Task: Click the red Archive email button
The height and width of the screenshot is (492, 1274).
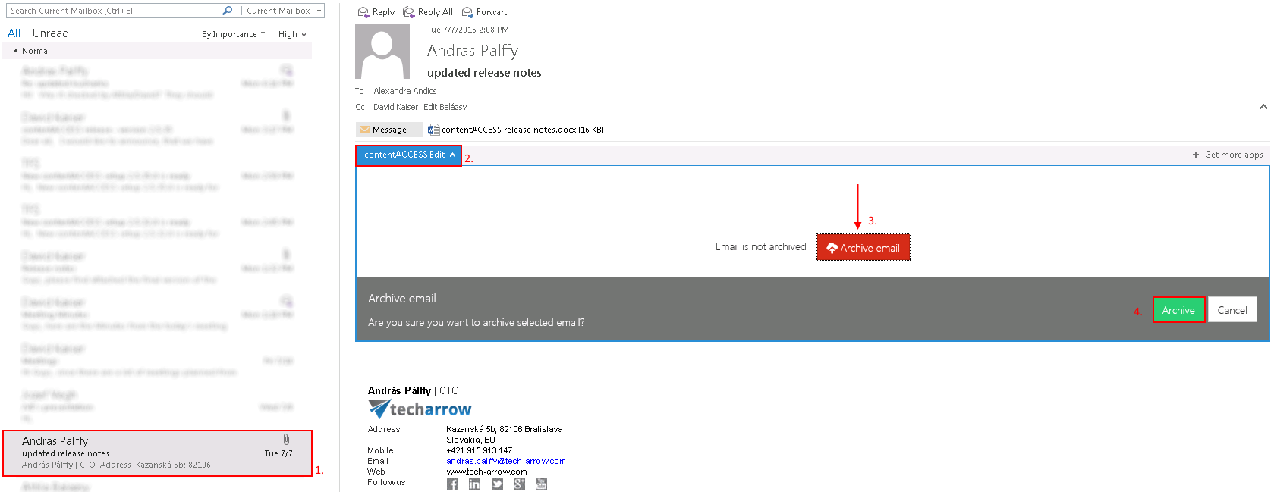Action: coord(863,248)
